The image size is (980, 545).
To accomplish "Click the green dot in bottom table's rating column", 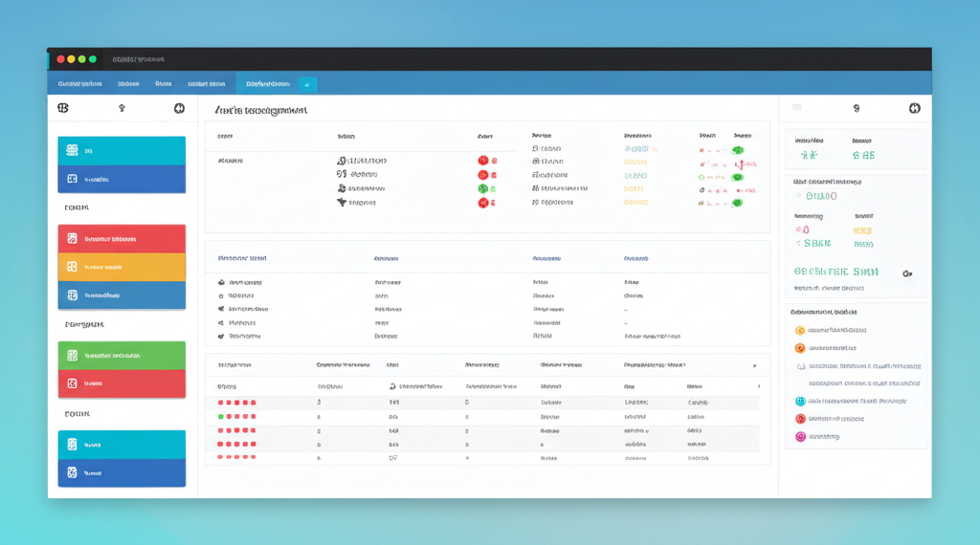I will [x=221, y=417].
